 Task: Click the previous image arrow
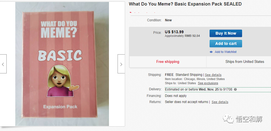point(3,64)
